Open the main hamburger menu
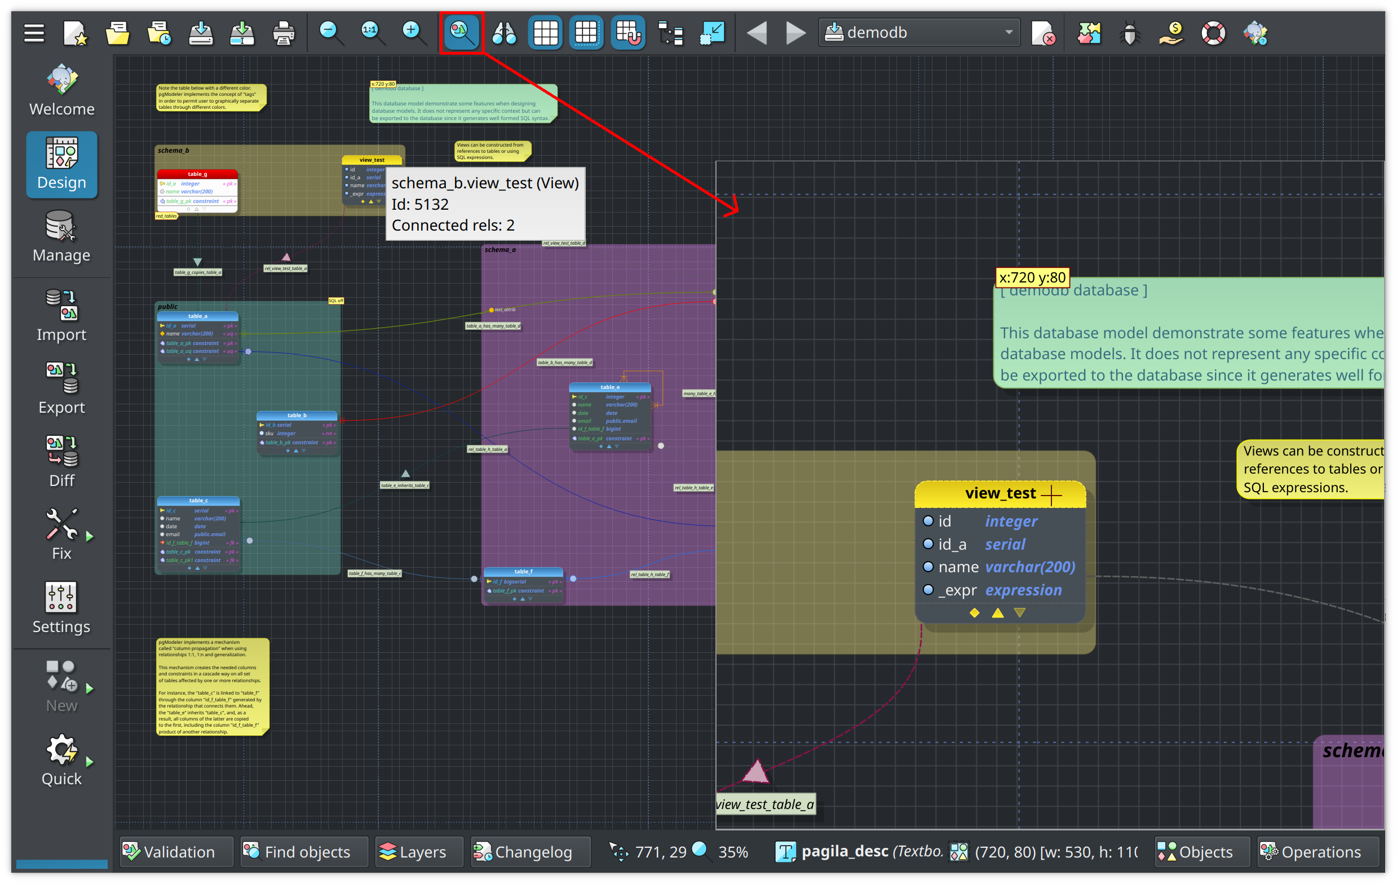Viewport: 1397px width, 884px height. click(x=34, y=33)
